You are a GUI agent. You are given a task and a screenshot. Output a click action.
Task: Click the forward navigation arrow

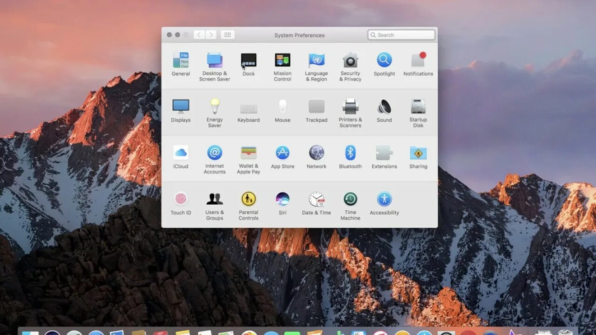point(211,35)
